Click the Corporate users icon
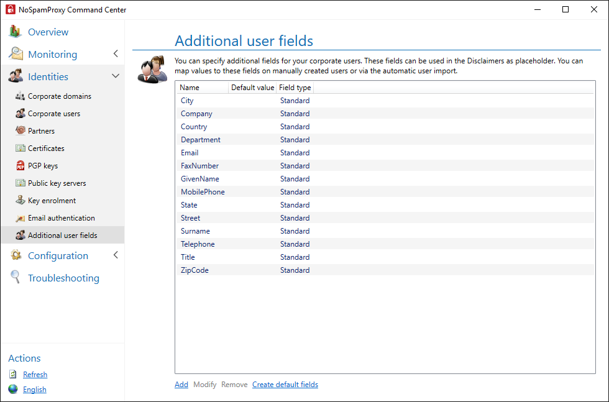The height and width of the screenshot is (402, 609). (x=20, y=114)
